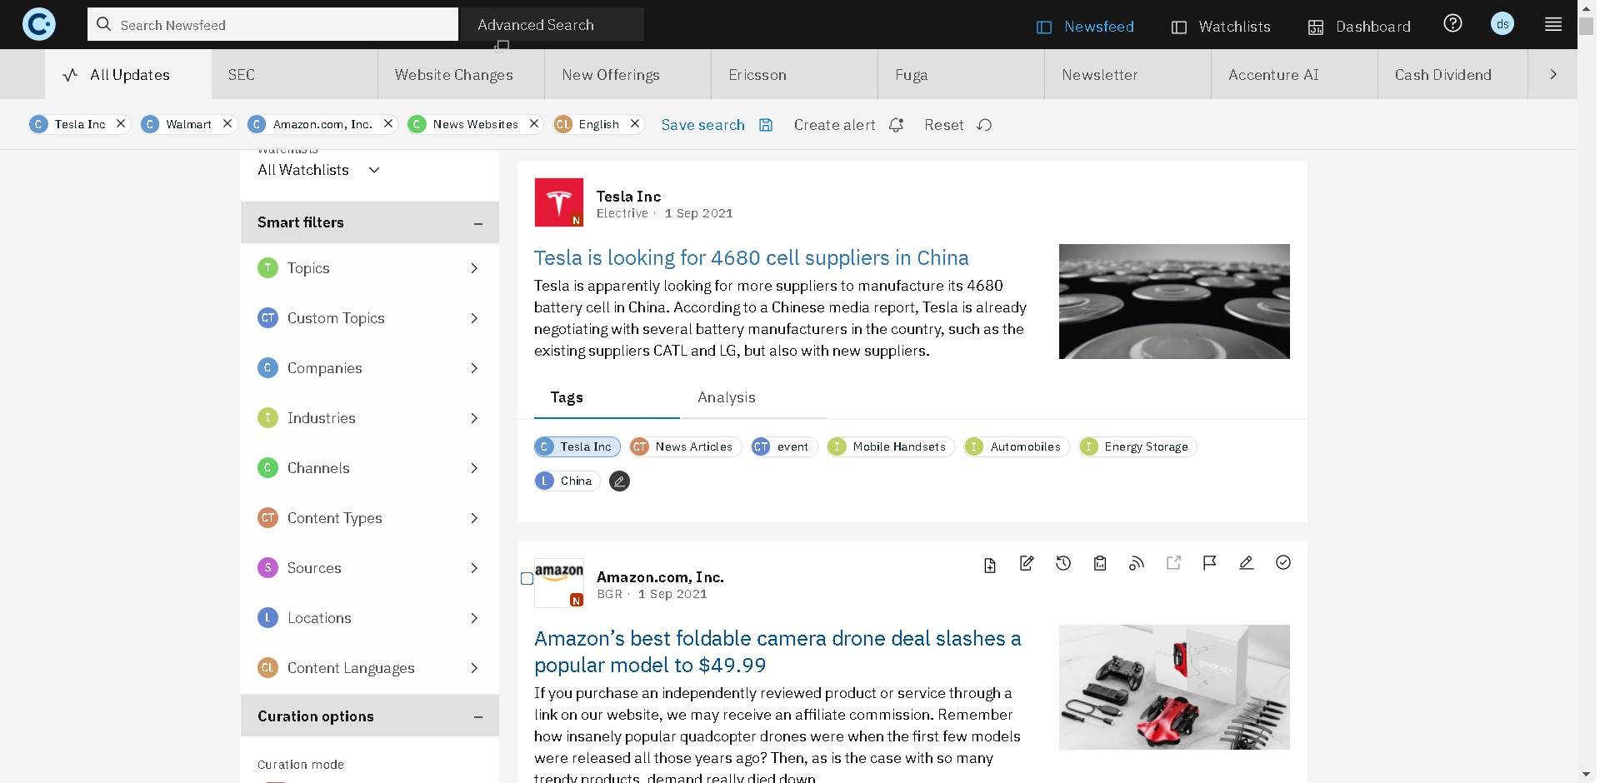The image size is (1600, 783).
Task: Open the All Watchlists dropdown
Action: [319, 170]
